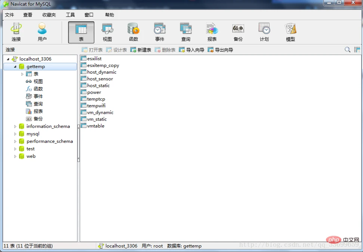The height and width of the screenshot is (252, 363).
Task: Click localhost_3306 in the status bar
Action: (x=118, y=246)
